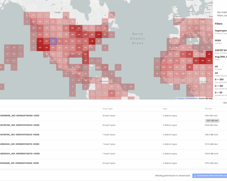Open the Orbit Direction filter set to All
Viewport: 227px width, 181px height.
click(221, 74)
